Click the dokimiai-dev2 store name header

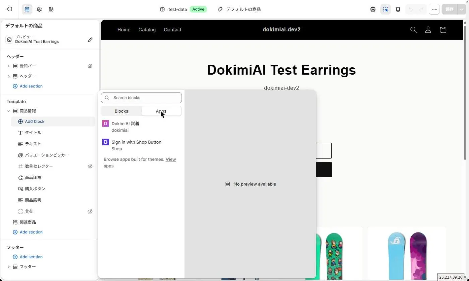tap(281, 30)
